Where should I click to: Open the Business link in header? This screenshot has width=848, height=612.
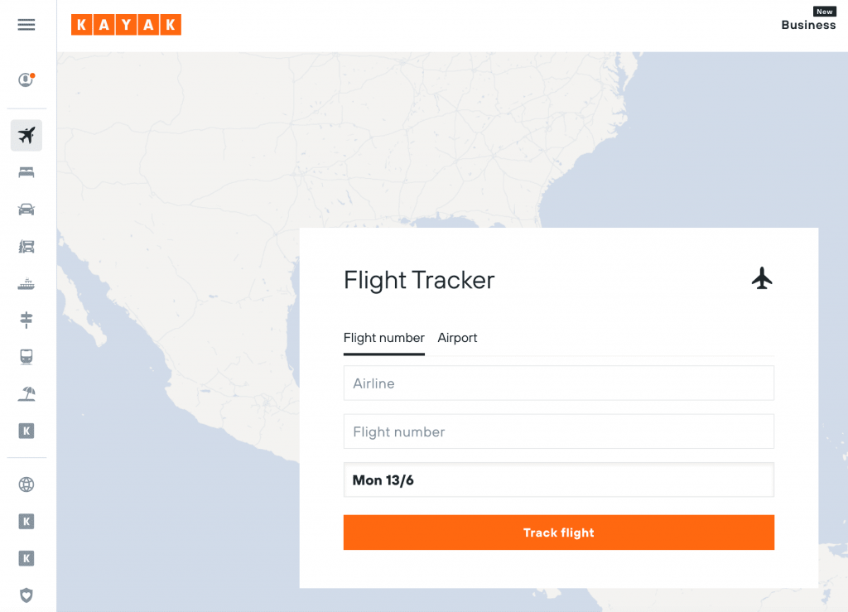point(808,25)
